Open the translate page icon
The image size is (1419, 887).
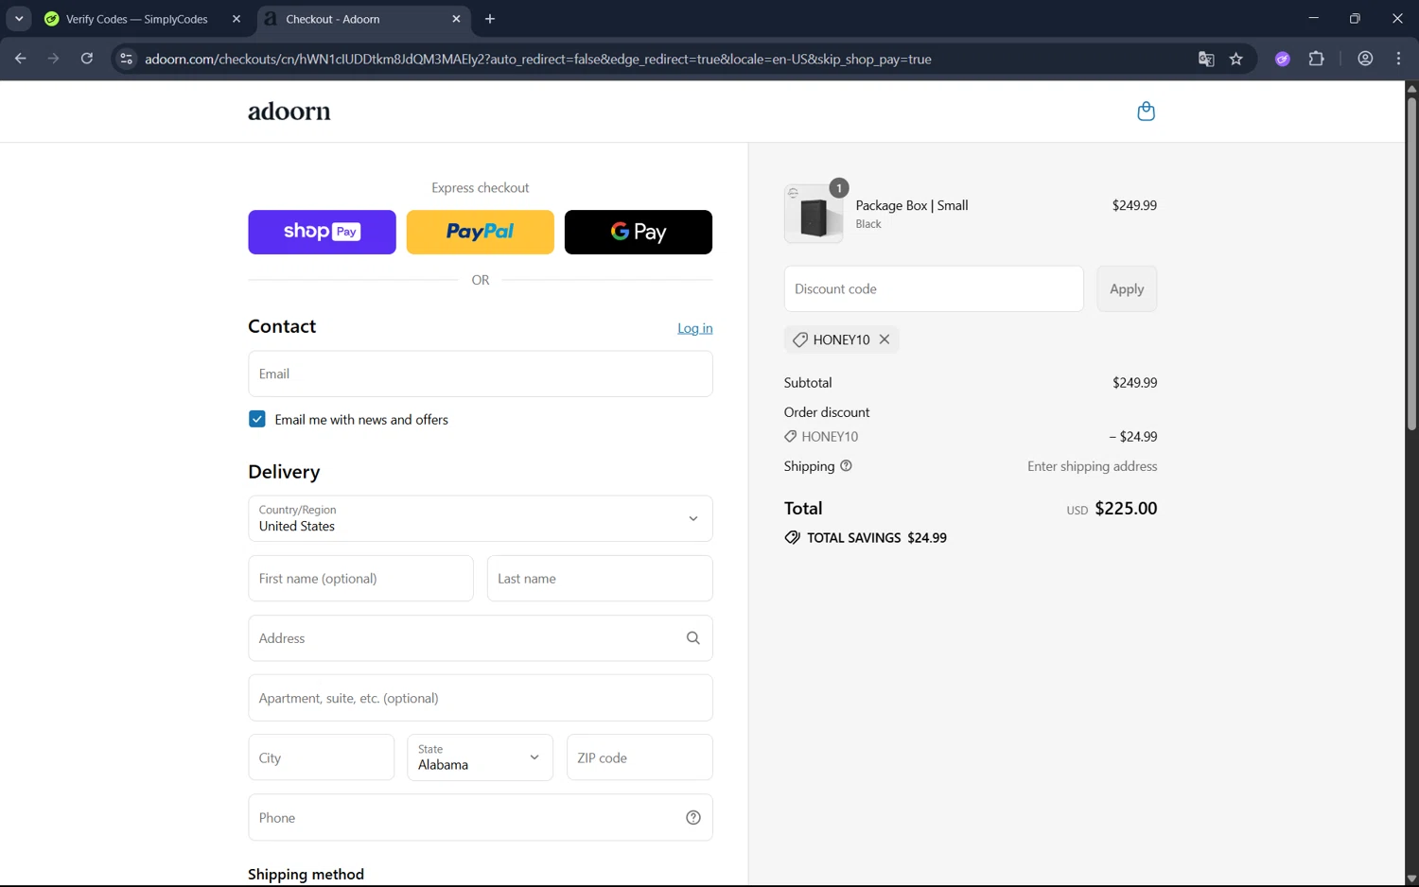coord(1206,59)
